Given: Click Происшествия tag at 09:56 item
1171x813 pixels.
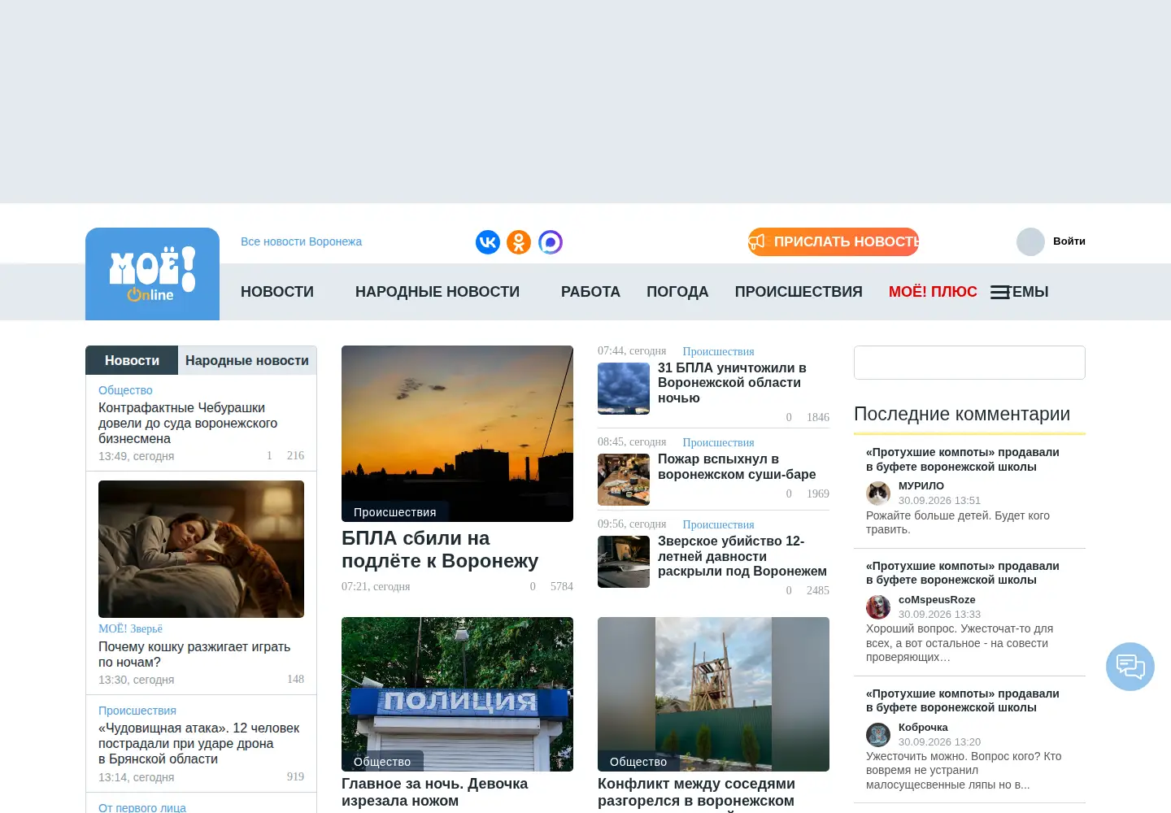Looking at the screenshot, I should coord(718,524).
